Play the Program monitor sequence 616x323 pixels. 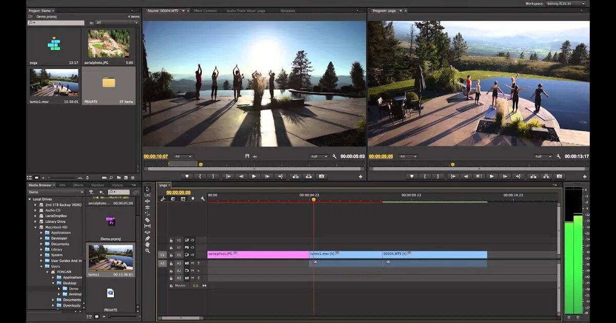click(x=492, y=176)
